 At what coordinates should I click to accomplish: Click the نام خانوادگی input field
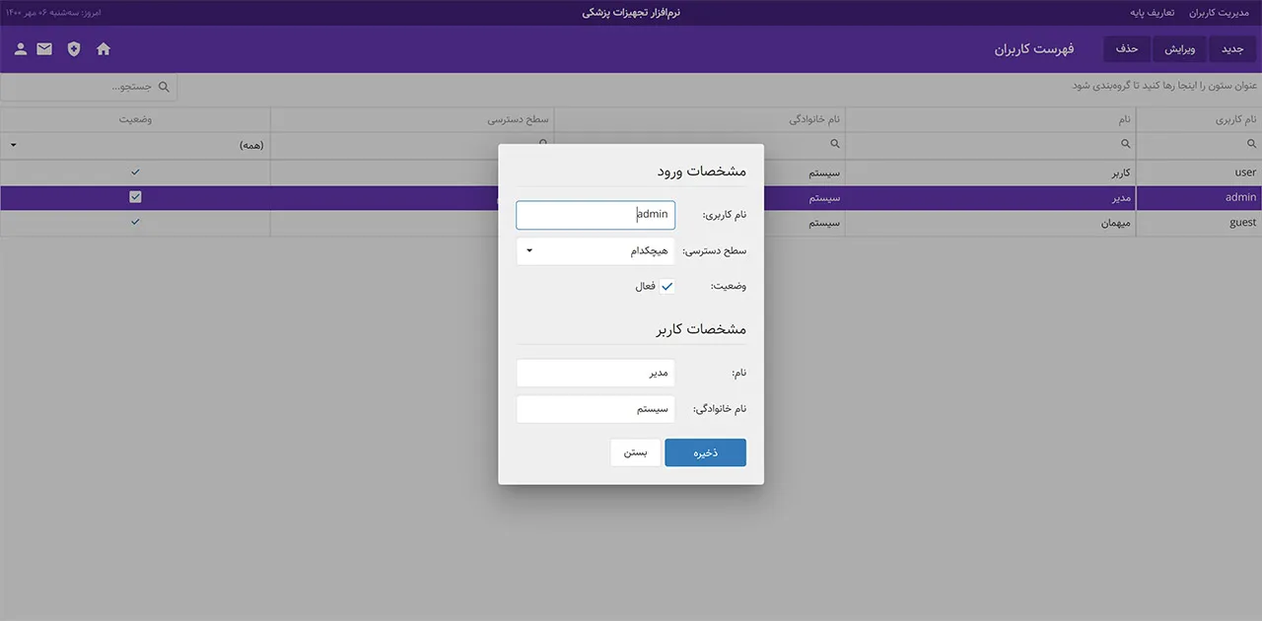596,409
